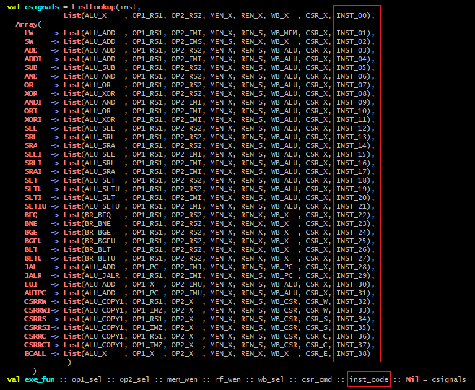Click OP1_IMZ in the CSRRSI row

pyautogui.click(x=147, y=327)
